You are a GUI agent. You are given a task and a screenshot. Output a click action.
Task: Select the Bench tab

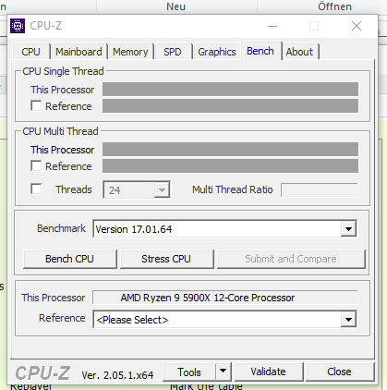[260, 51]
